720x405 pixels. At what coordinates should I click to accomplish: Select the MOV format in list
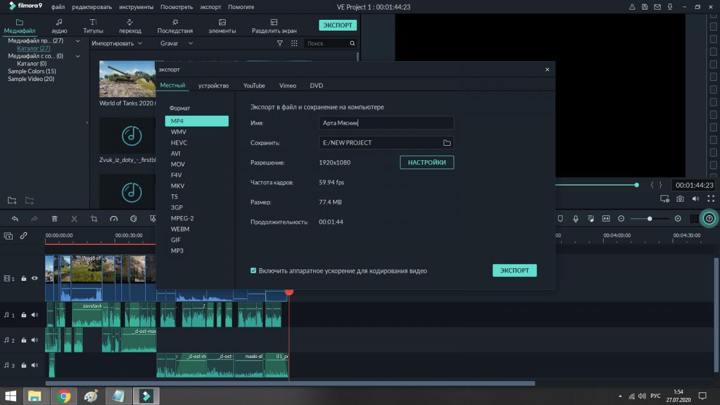178,164
